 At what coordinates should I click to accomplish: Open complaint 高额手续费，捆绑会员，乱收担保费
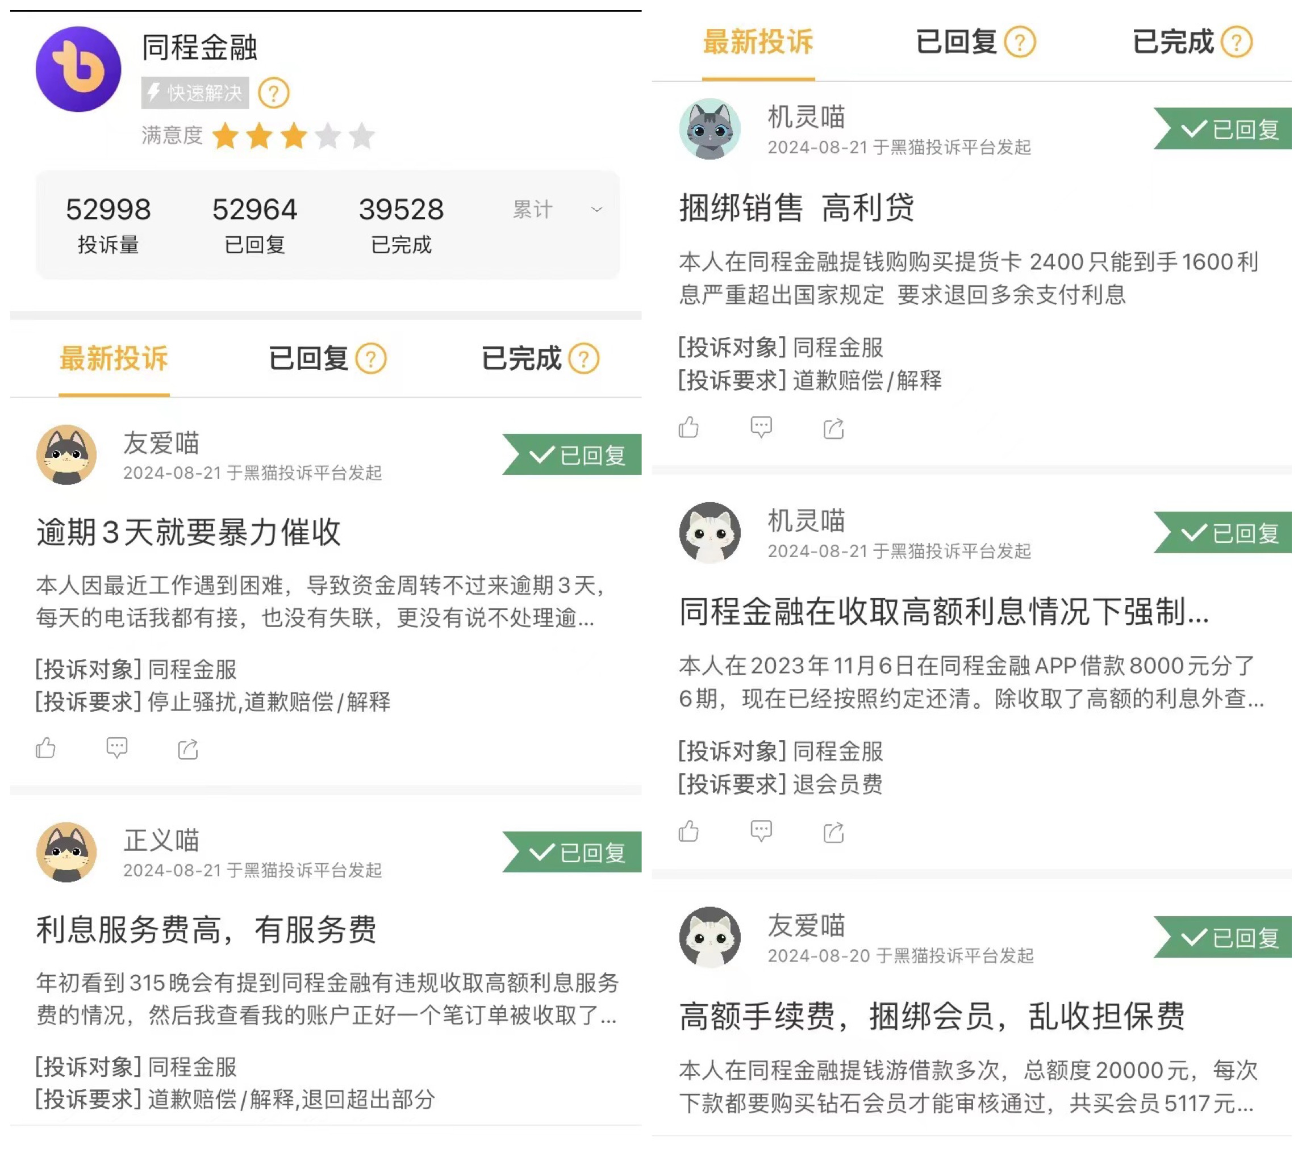(932, 1016)
